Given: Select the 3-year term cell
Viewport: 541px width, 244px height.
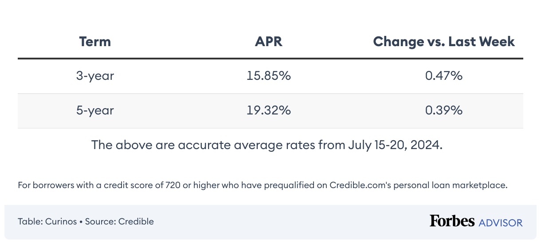Looking at the screenshot, I should [x=95, y=76].
